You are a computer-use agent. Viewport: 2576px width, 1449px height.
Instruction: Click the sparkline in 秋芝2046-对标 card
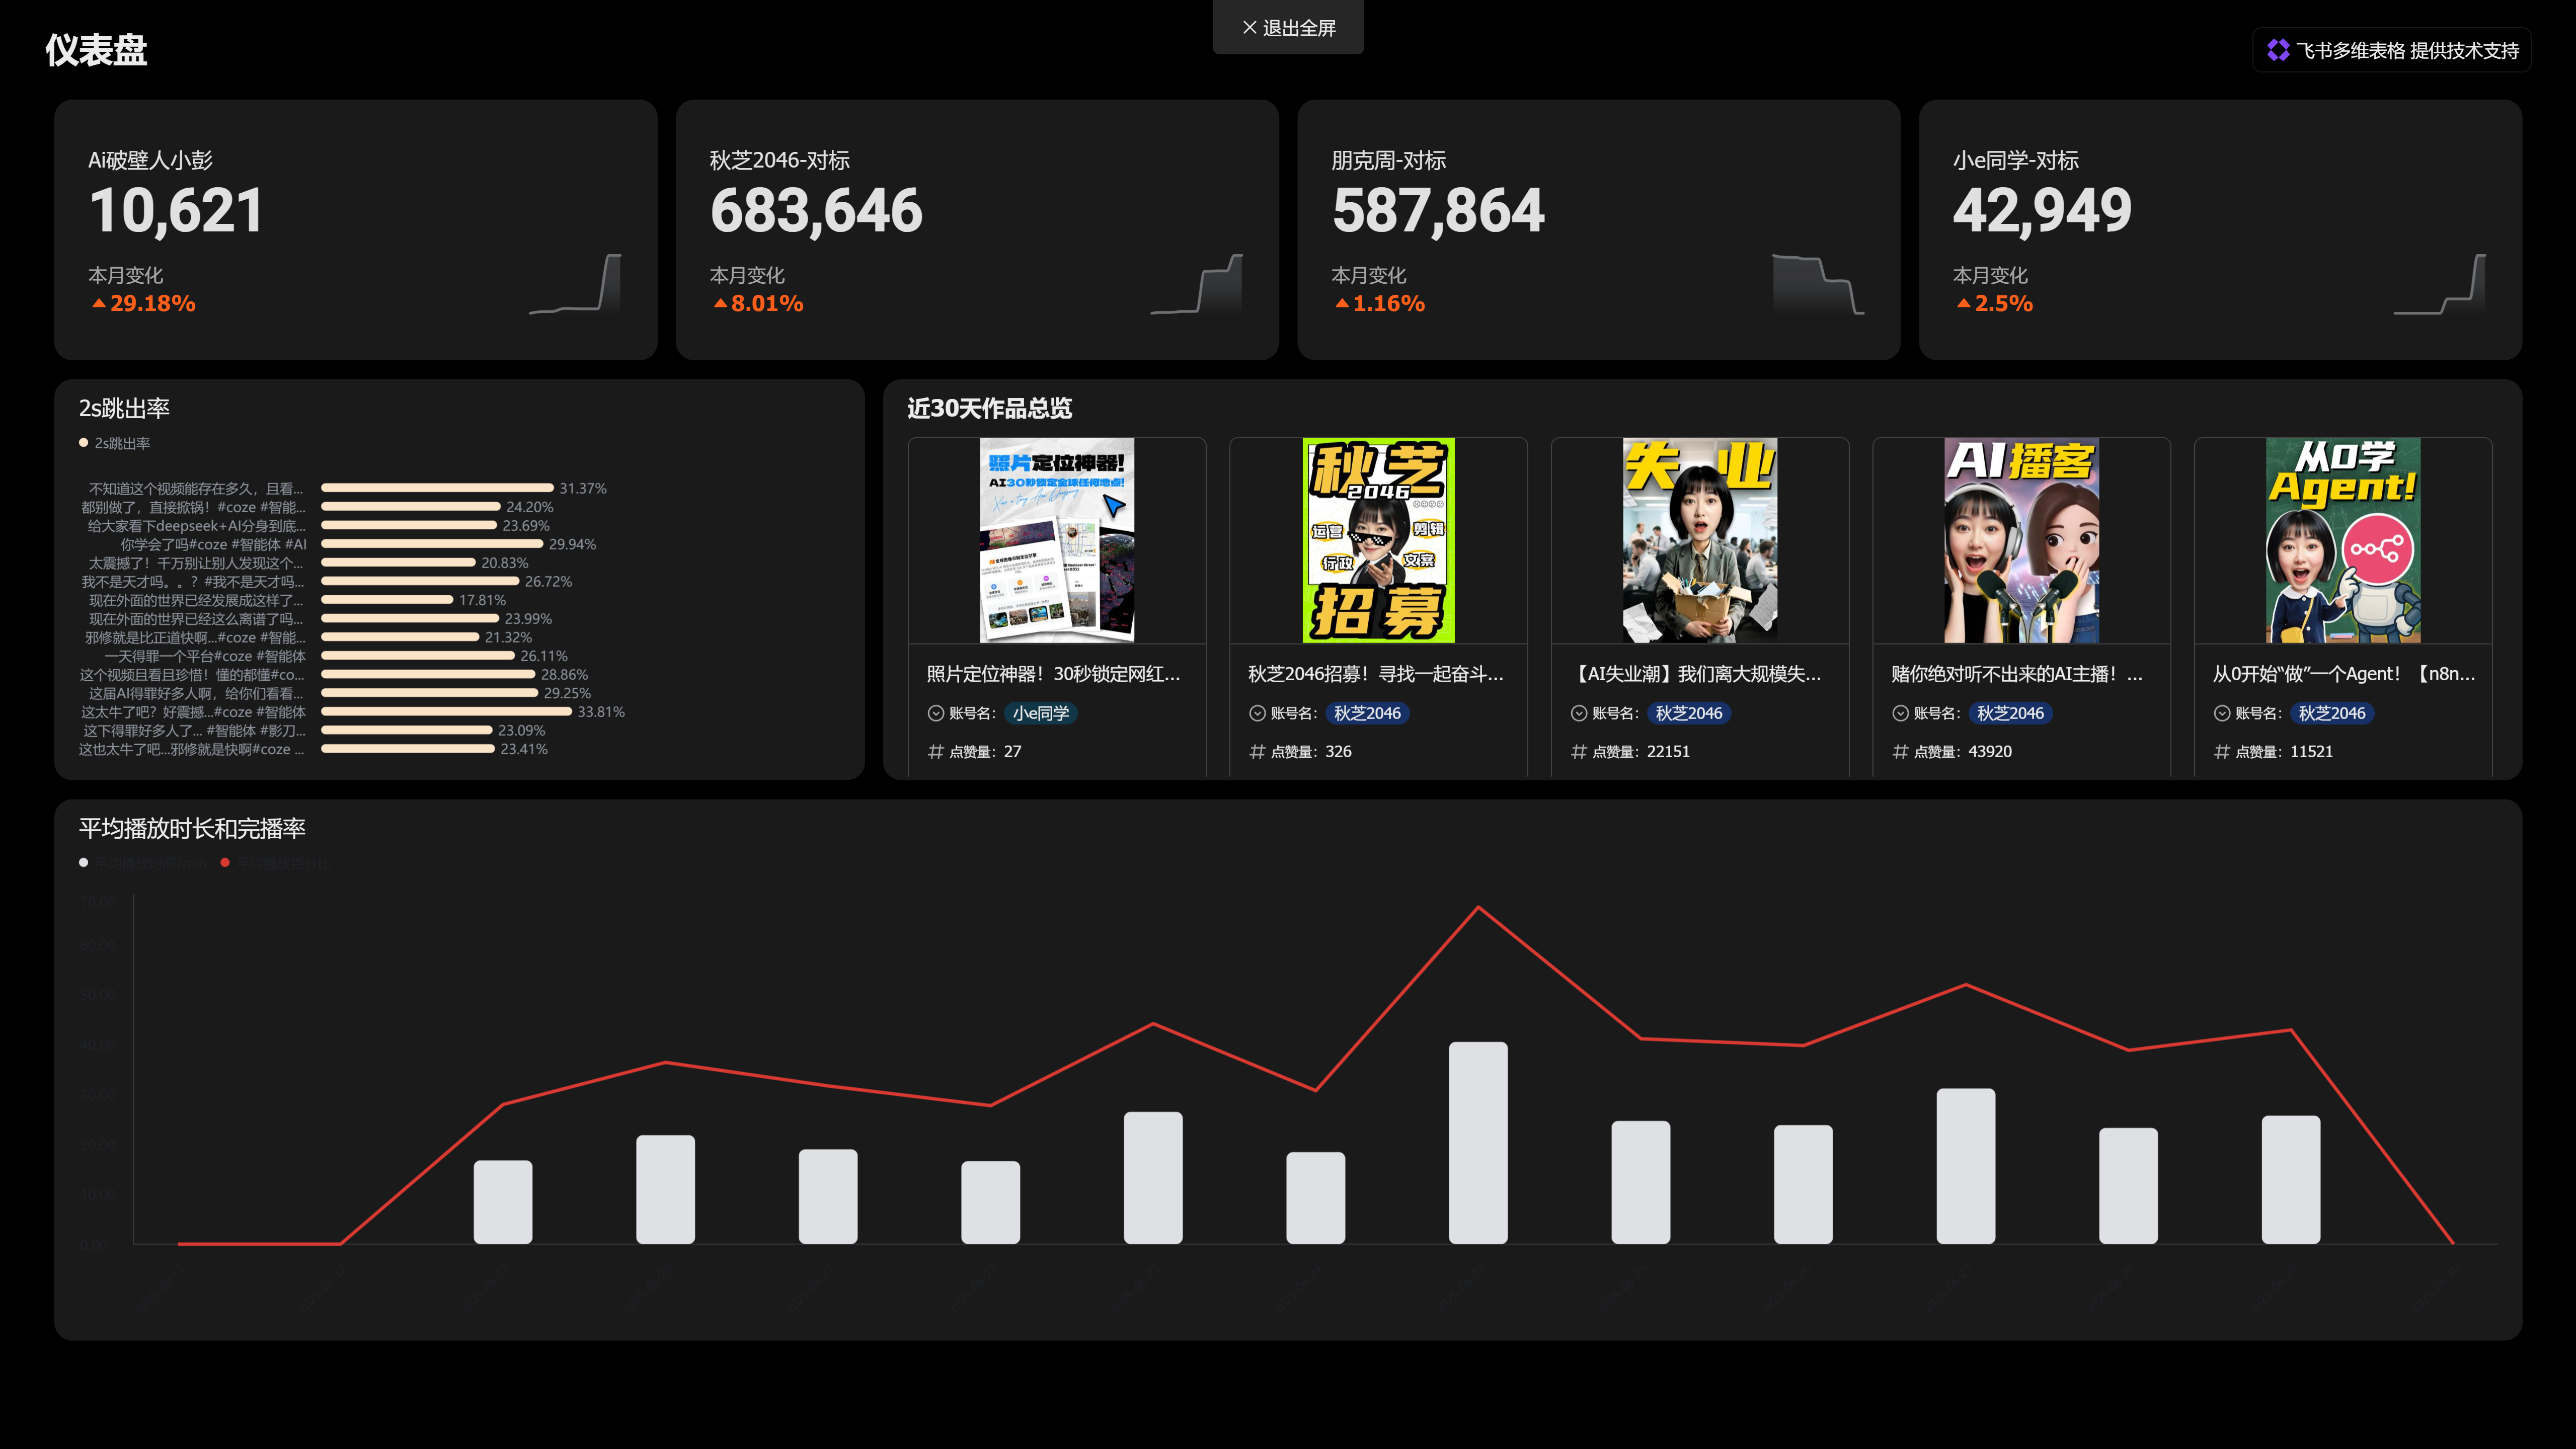[x=1197, y=284]
